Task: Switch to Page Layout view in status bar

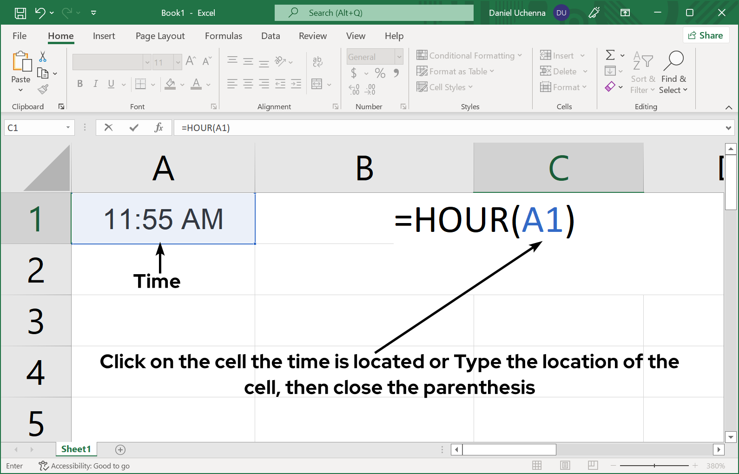Action: 565,466
